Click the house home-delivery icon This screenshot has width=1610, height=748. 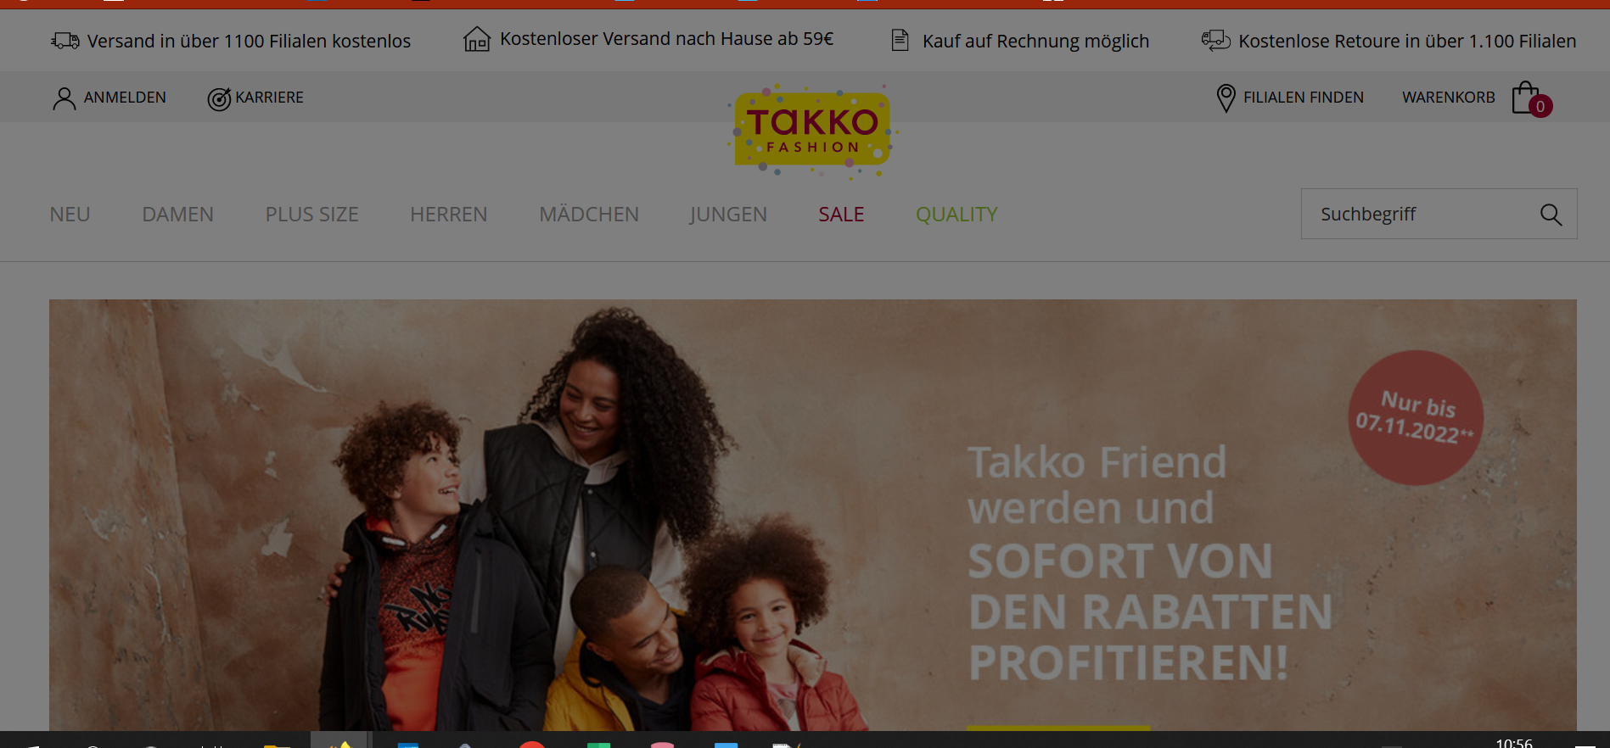[477, 39]
